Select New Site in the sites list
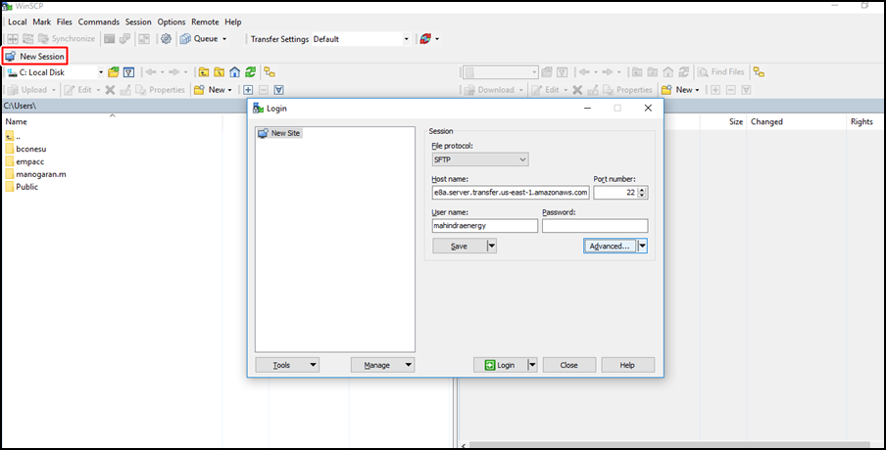 (279, 133)
